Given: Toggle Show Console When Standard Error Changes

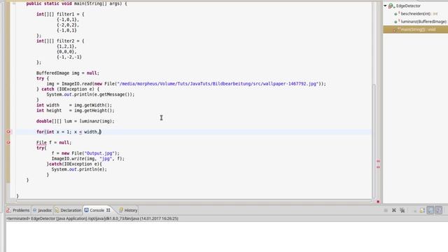Looking at the screenshot, I should (x=439, y=210).
